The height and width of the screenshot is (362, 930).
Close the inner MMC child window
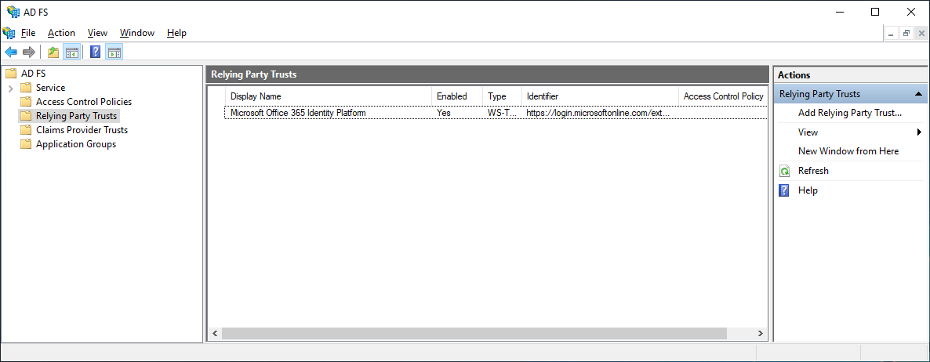pyautogui.click(x=921, y=34)
